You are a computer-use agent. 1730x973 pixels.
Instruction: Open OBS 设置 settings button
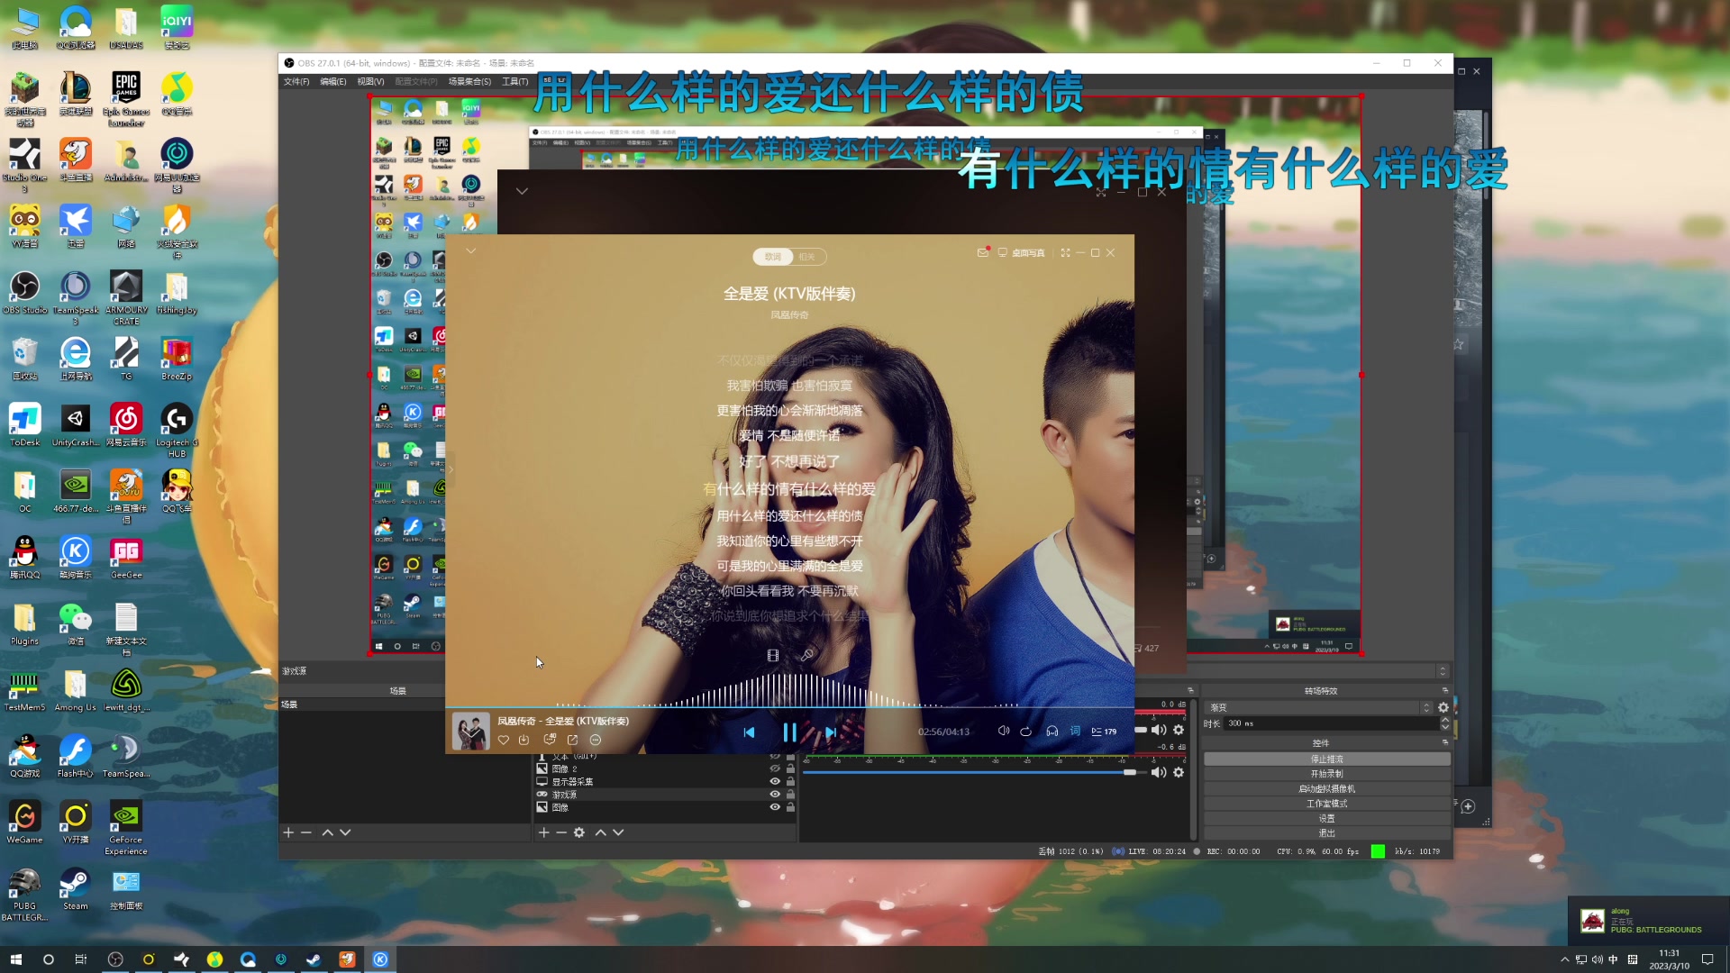[1327, 818]
